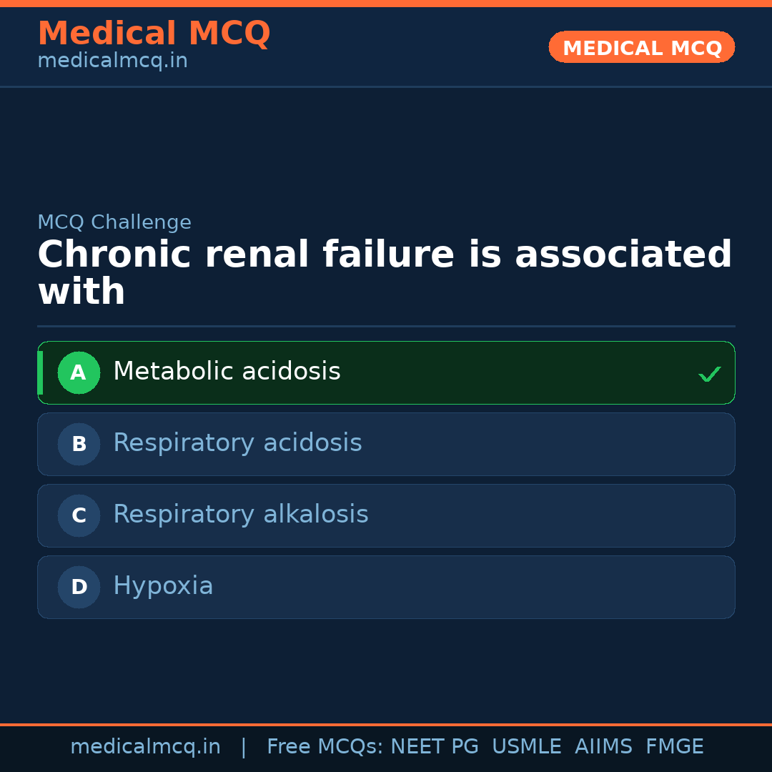Open the medicalmcq.in link in the footer
Viewport: 772px width, 772px height.
coord(145,747)
